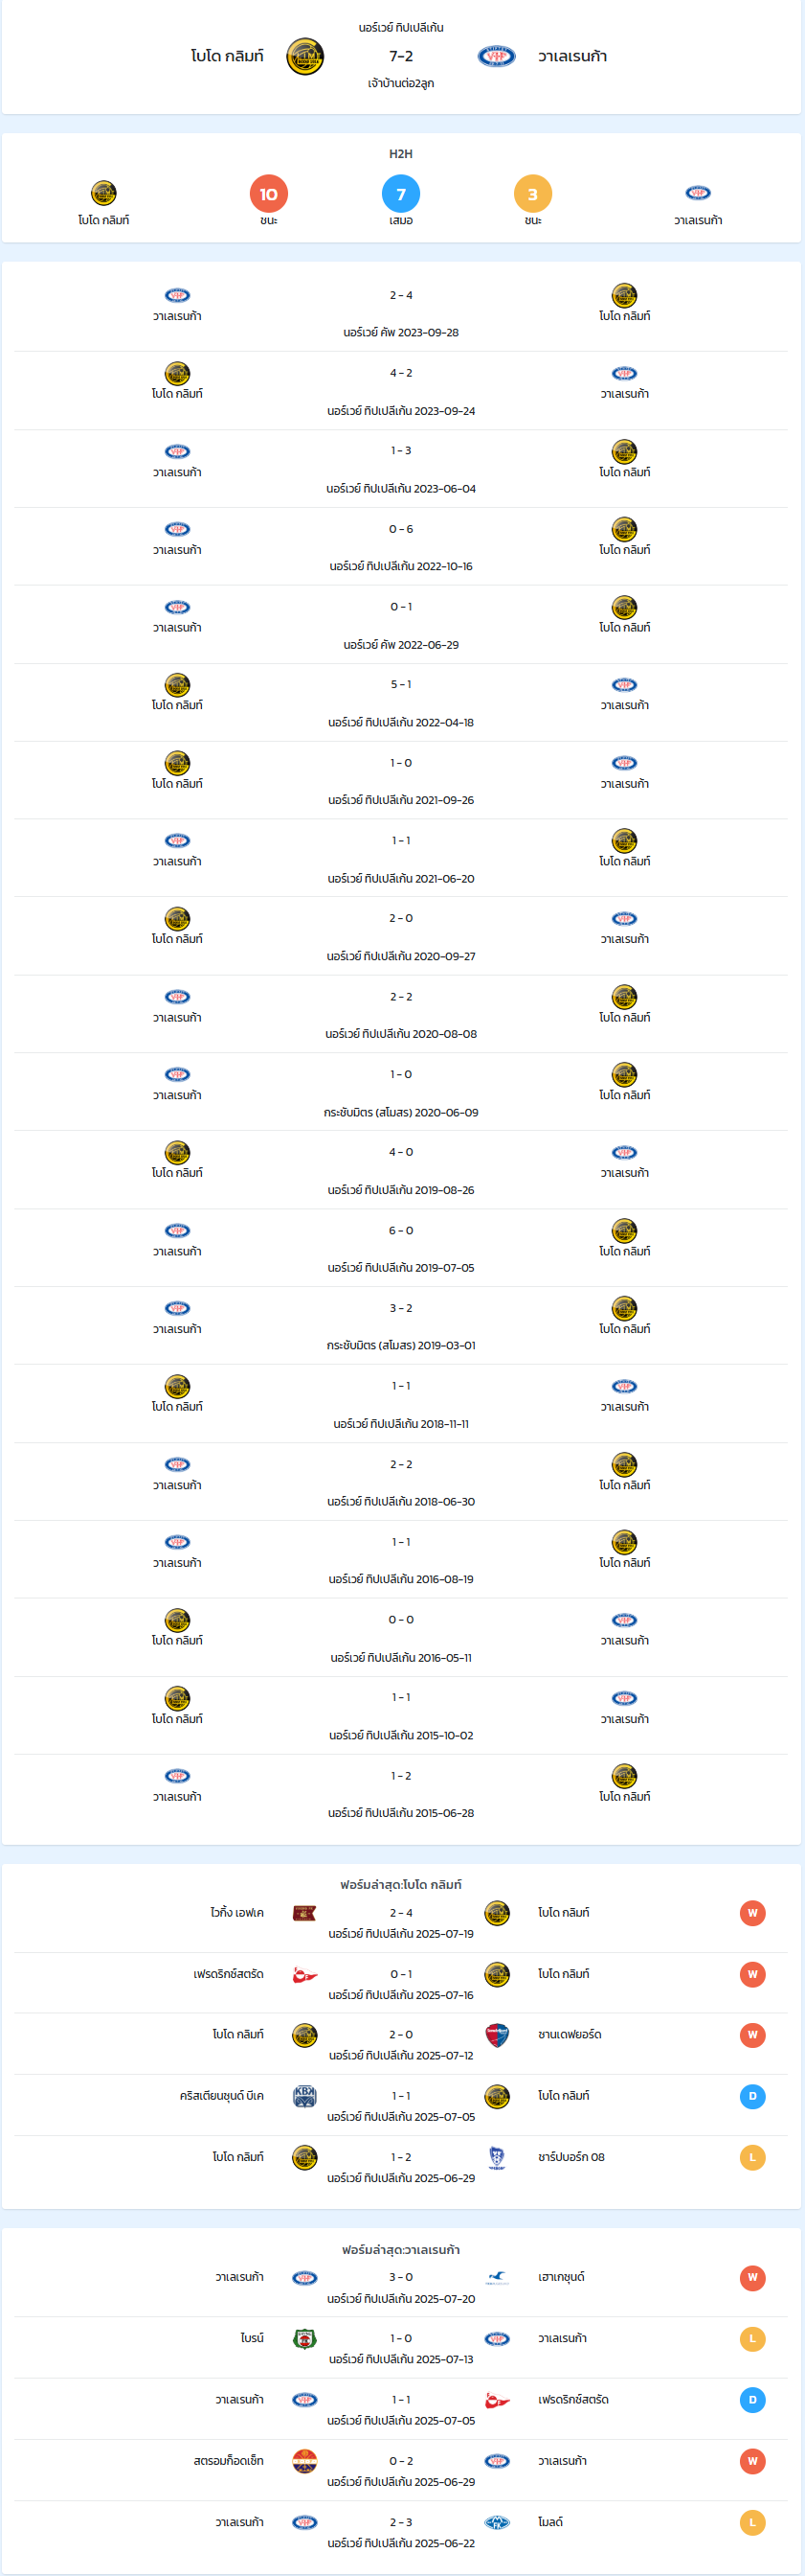The height and width of the screenshot is (2576, 805).
Task: Click Vålerenga crest in match header
Action: pos(497,57)
